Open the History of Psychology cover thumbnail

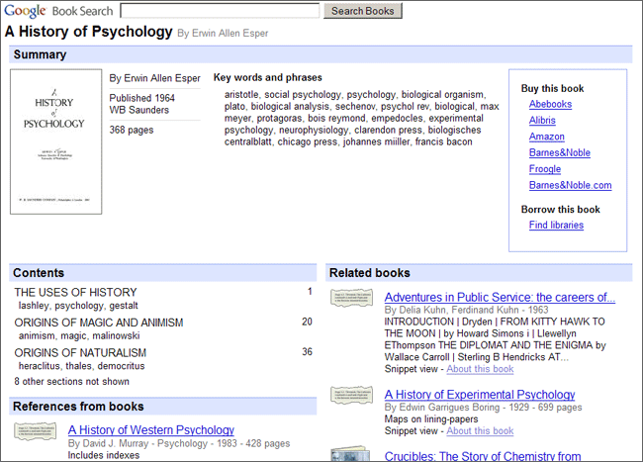point(55,139)
